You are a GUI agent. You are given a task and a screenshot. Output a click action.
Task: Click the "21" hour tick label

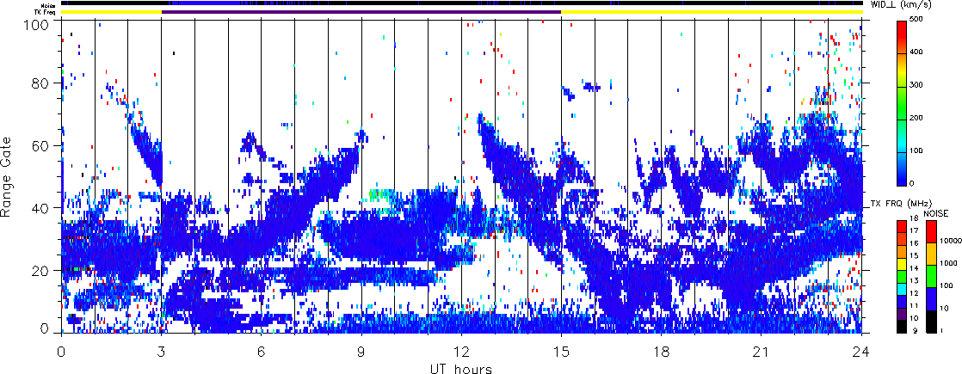click(x=762, y=353)
